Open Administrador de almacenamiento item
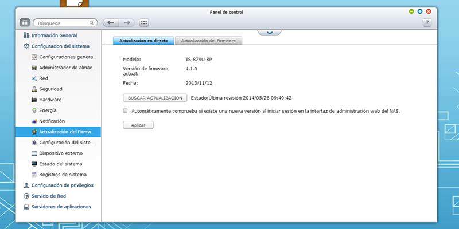The width and height of the screenshot is (459, 229). click(68, 68)
